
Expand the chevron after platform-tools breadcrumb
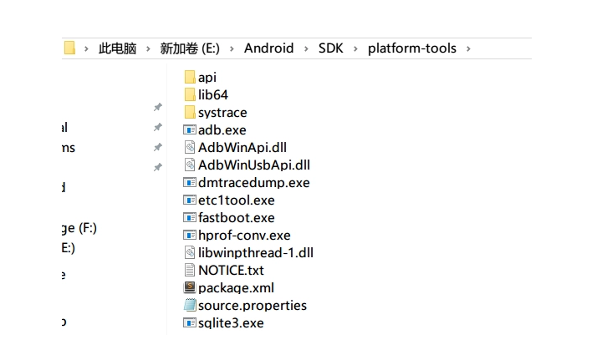(468, 48)
